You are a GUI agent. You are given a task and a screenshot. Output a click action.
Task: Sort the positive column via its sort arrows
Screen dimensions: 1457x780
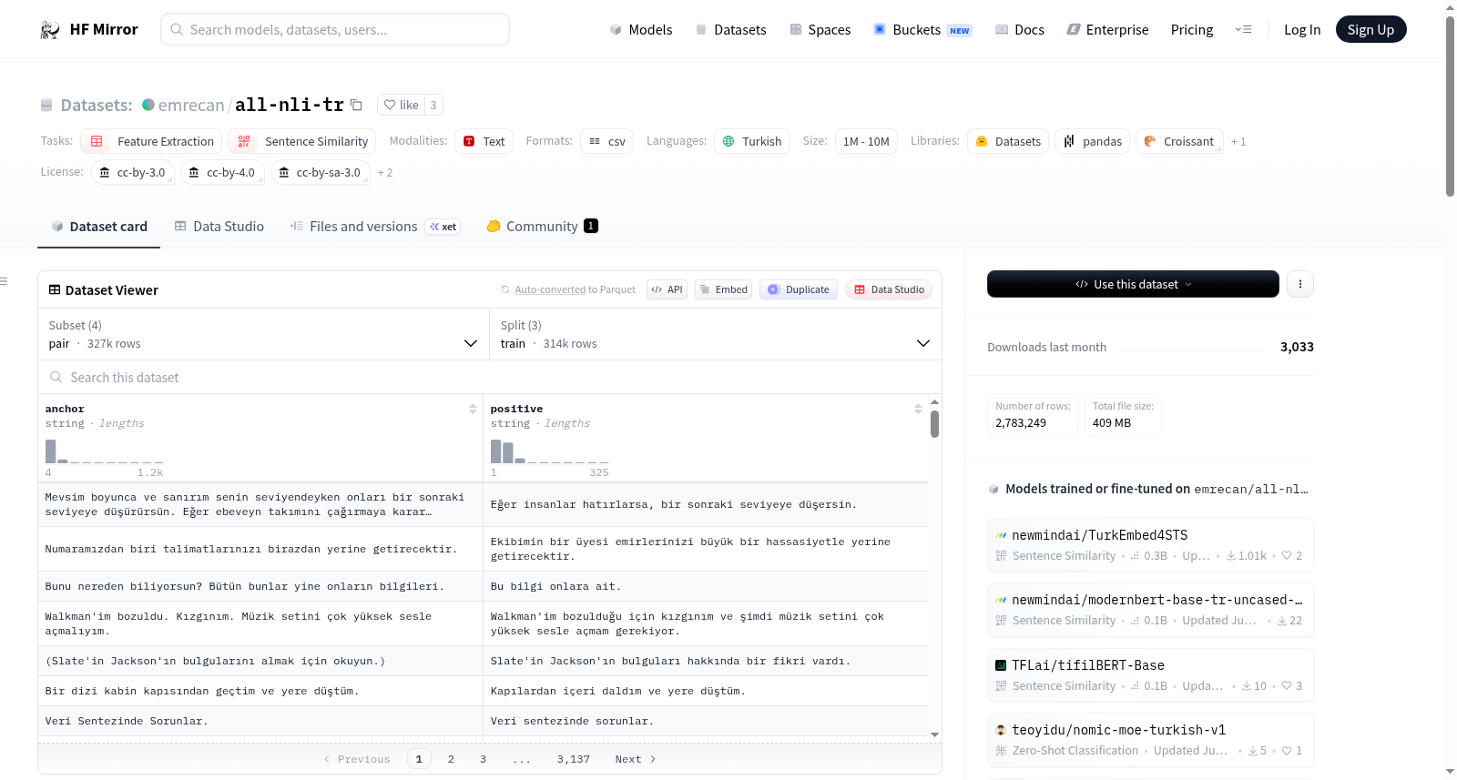coord(918,410)
